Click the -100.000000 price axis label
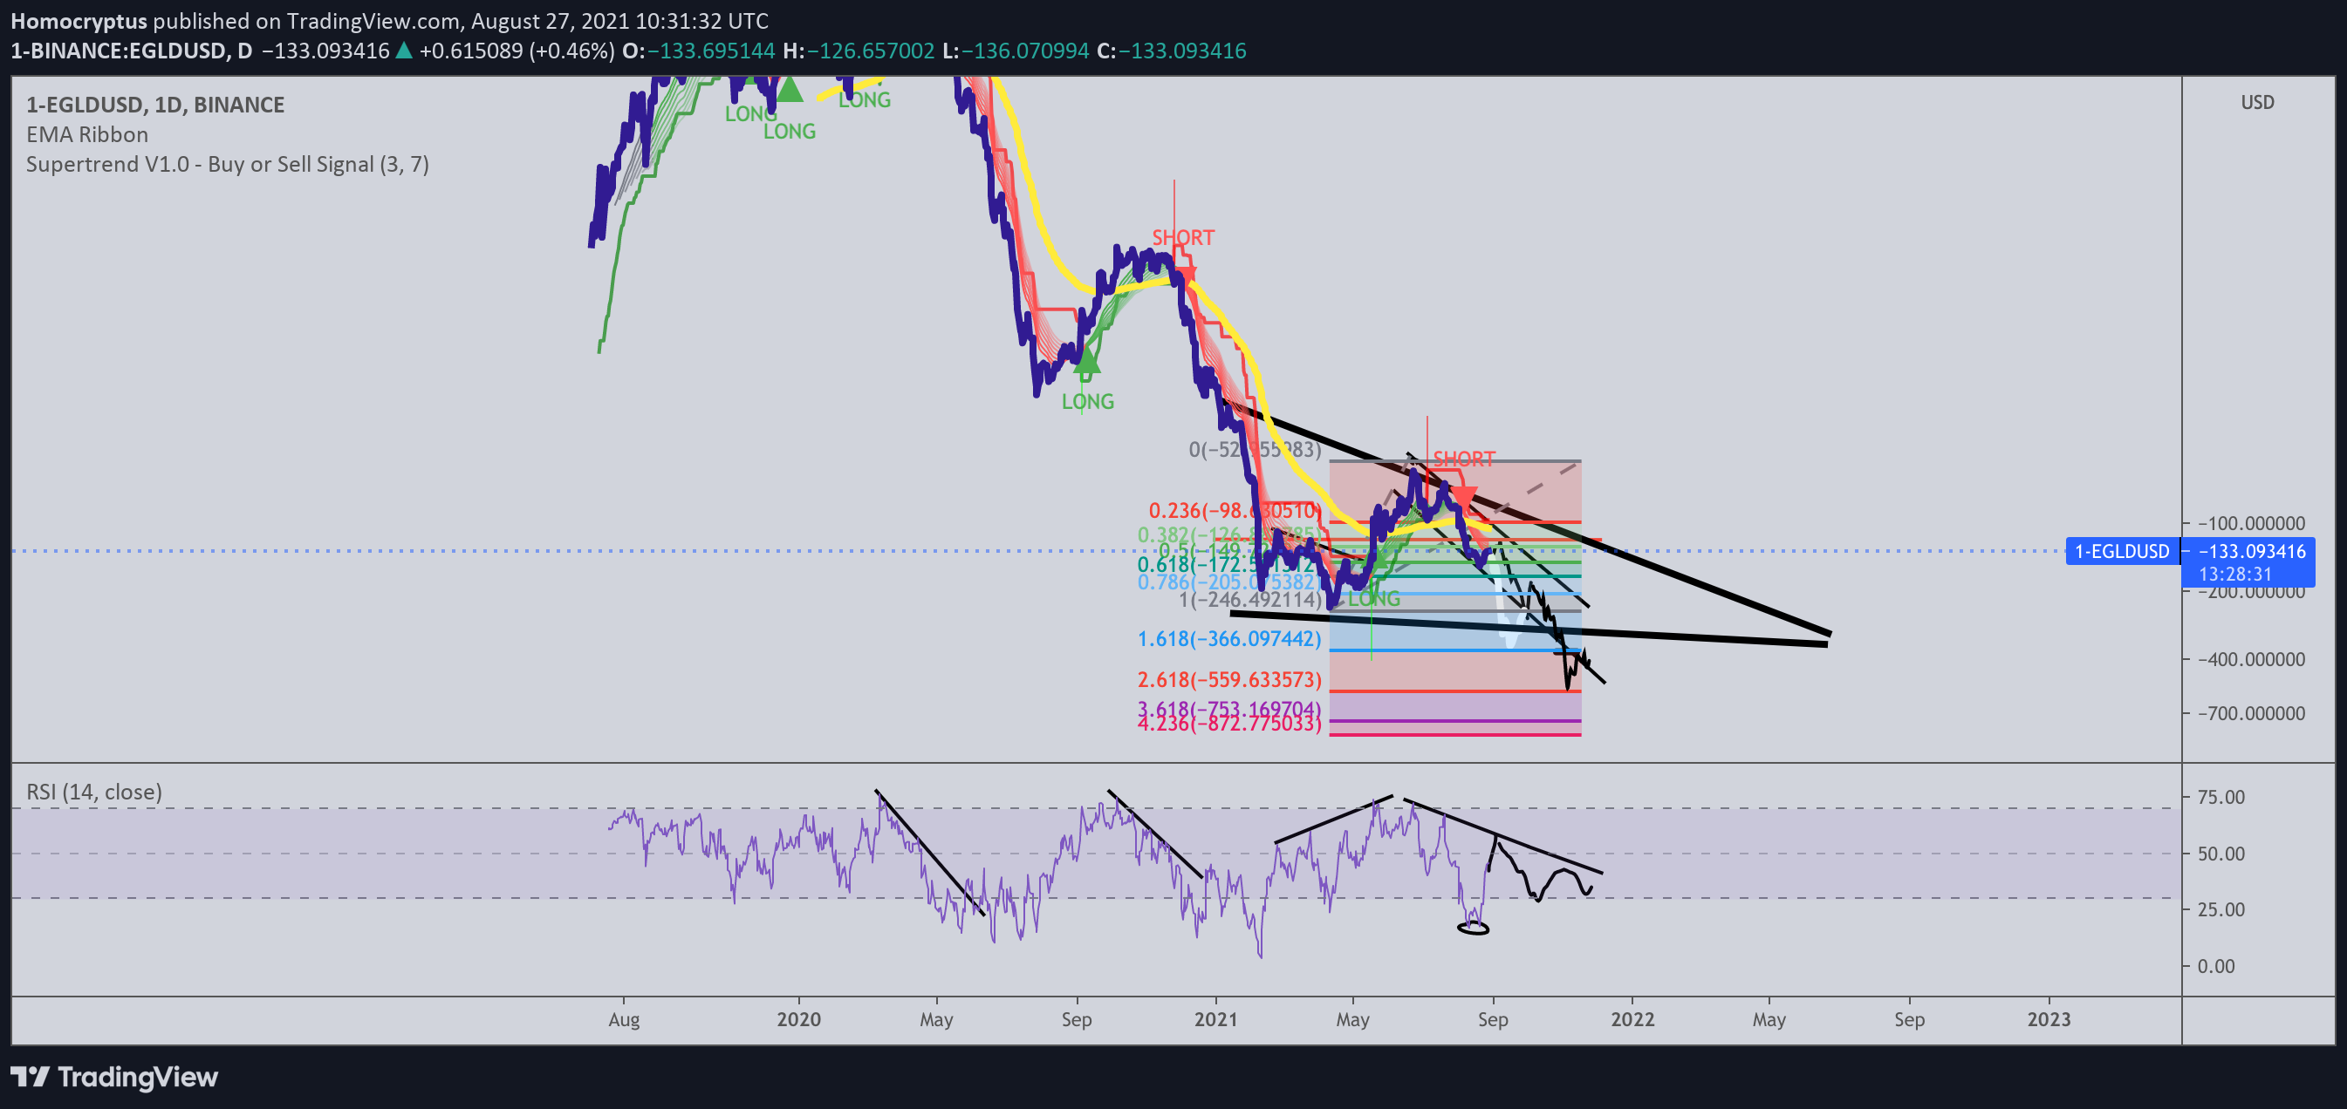This screenshot has width=2347, height=1109. click(2250, 523)
